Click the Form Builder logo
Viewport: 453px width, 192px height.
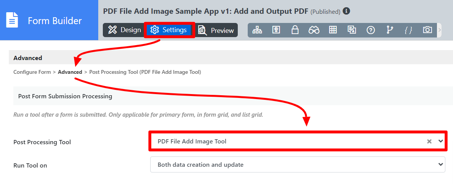click(x=44, y=20)
